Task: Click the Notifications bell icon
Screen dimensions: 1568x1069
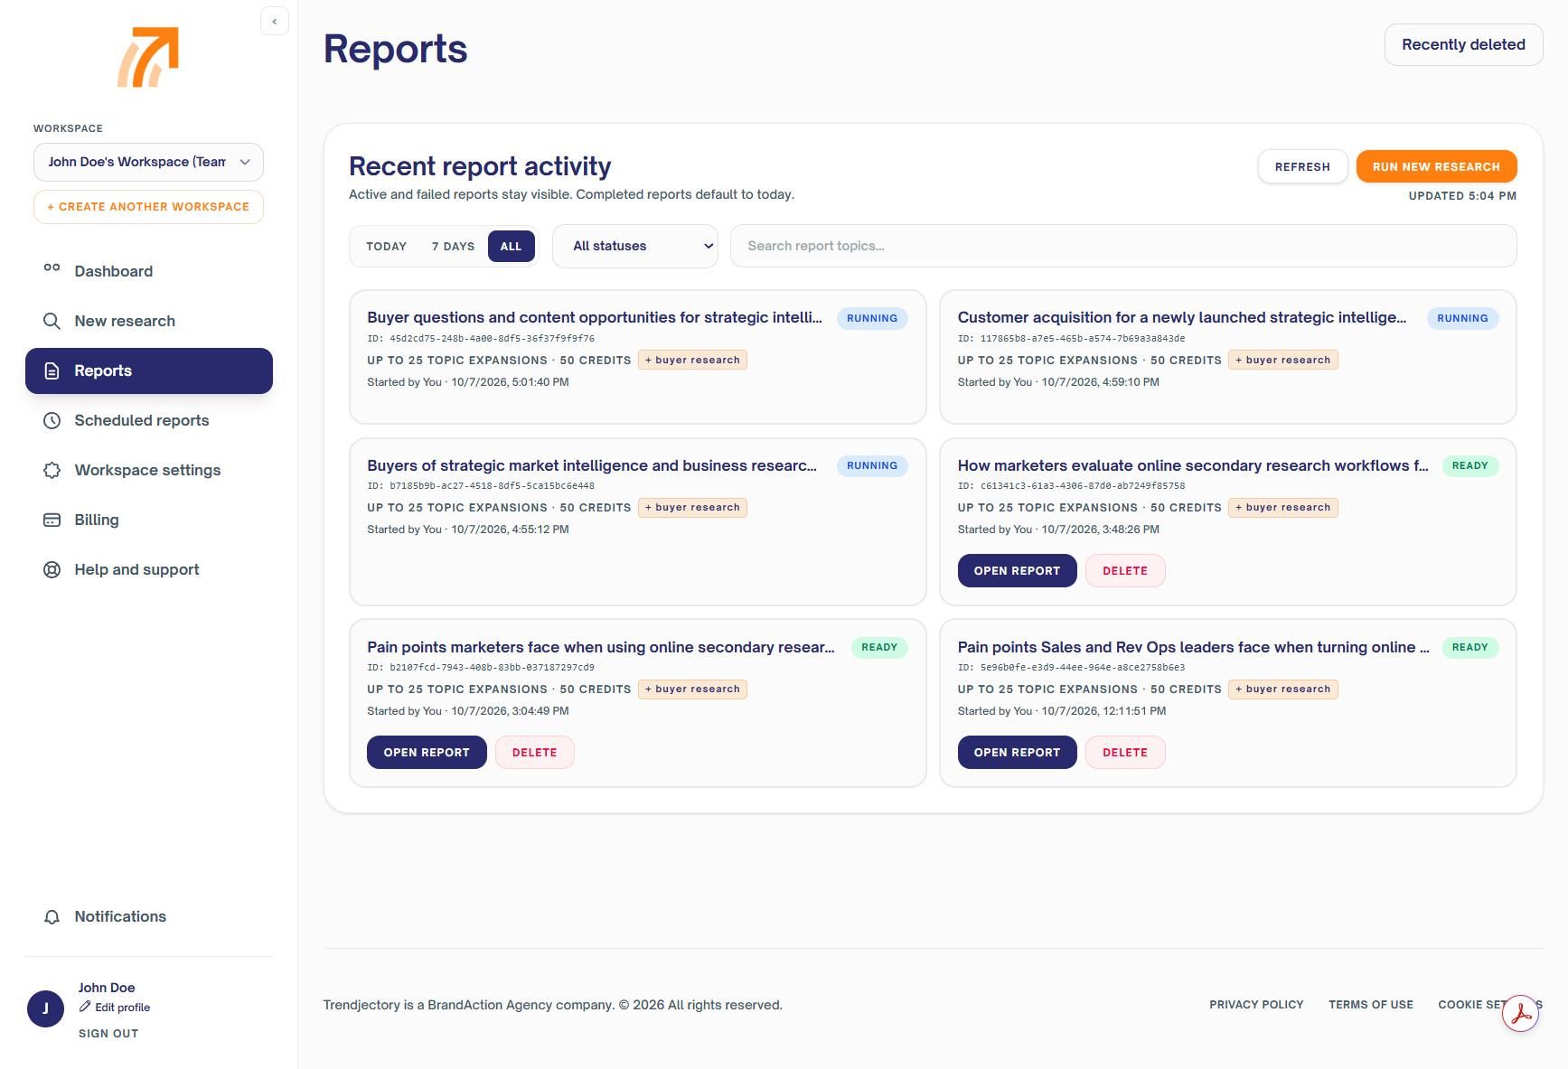Action: tap(52, 916)
